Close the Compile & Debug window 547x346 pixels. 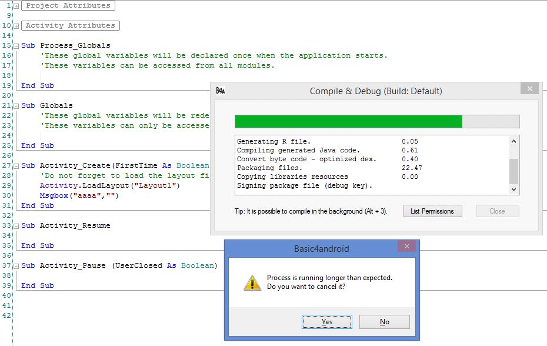529,89
